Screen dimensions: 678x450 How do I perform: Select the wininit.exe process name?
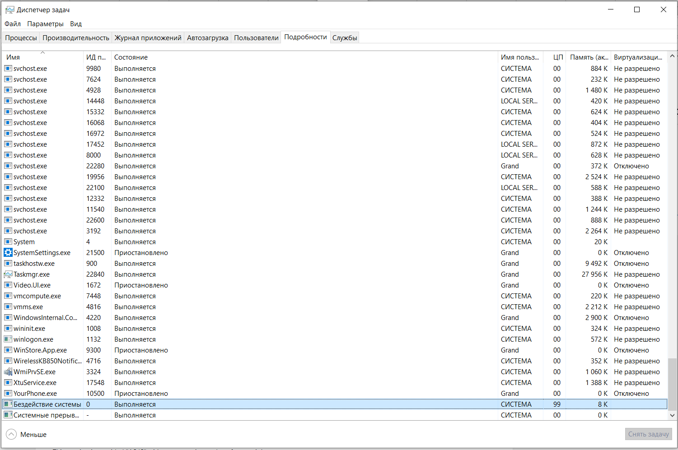[29, 329]
